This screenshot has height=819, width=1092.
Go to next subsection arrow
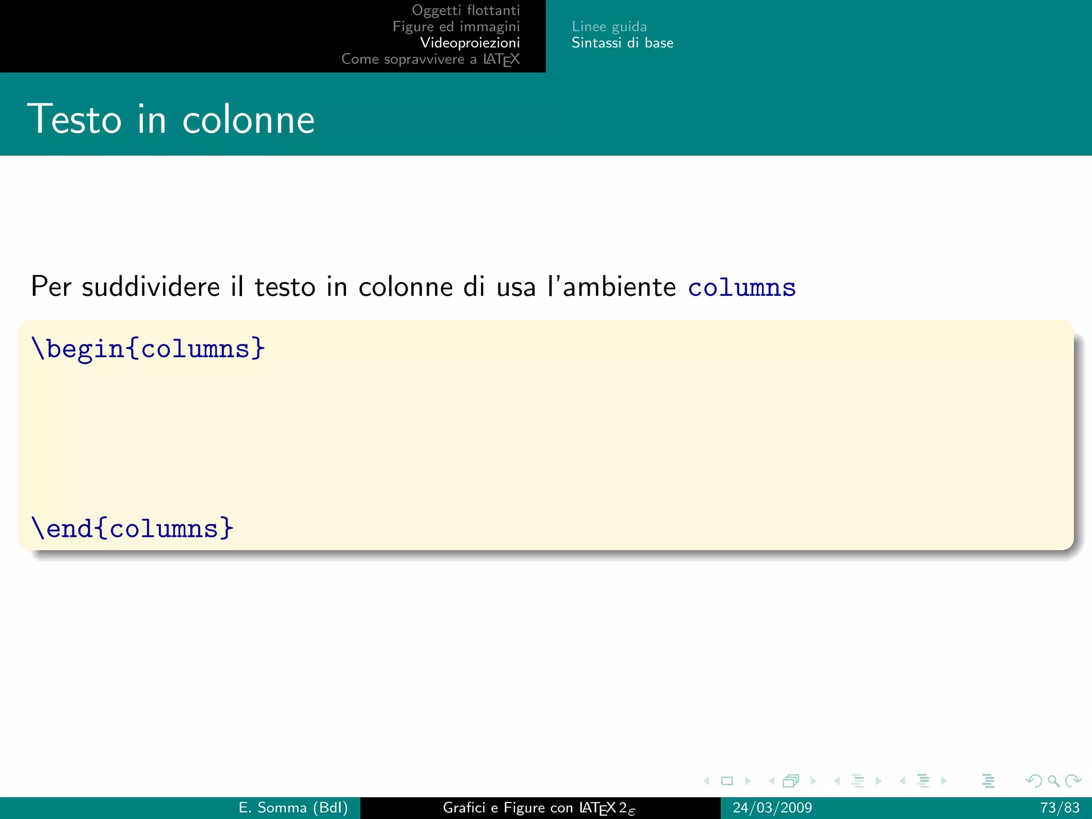click(x=879, y=781)
